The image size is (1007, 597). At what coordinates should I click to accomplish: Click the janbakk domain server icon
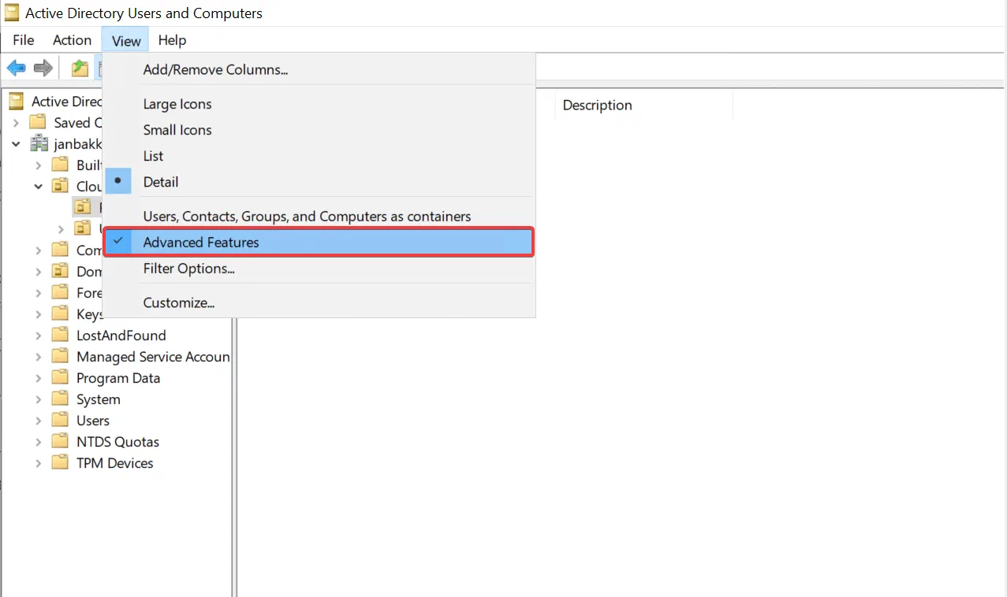pos(39,144)
